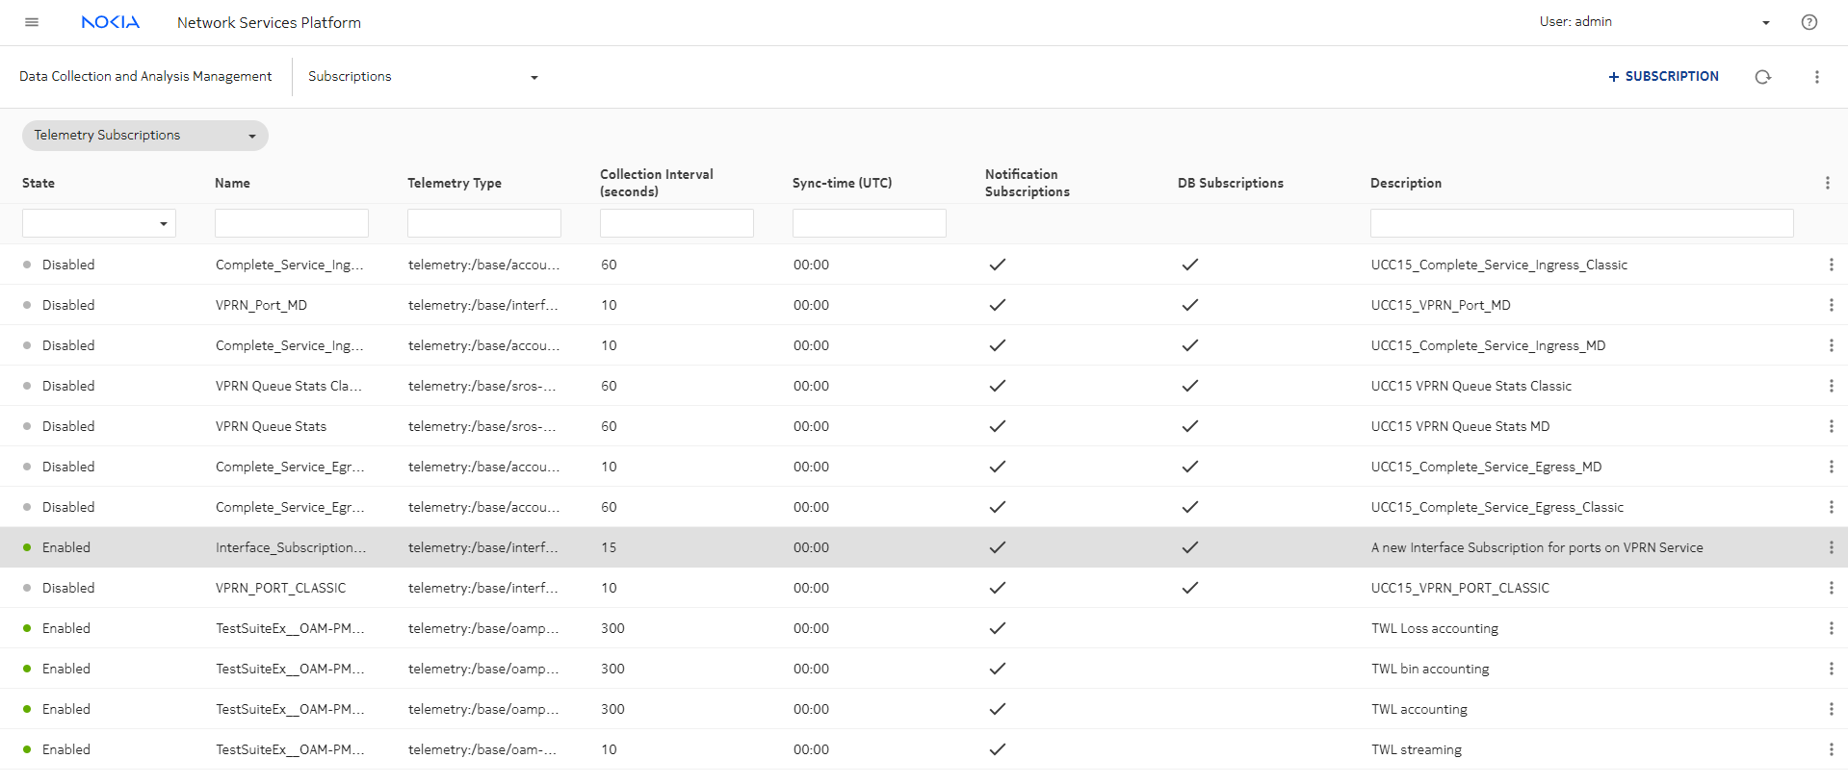Expand the Telemetry Subscriptions dropdown
Screen dimensions: 1848x784
pyautogui.click(x=144, y=136)
